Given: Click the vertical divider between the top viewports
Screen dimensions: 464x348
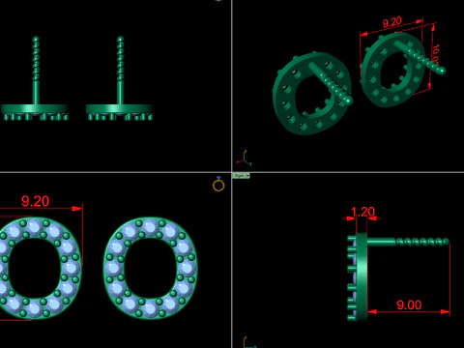Looking at the screenshot, I should [x=232, y=85].
